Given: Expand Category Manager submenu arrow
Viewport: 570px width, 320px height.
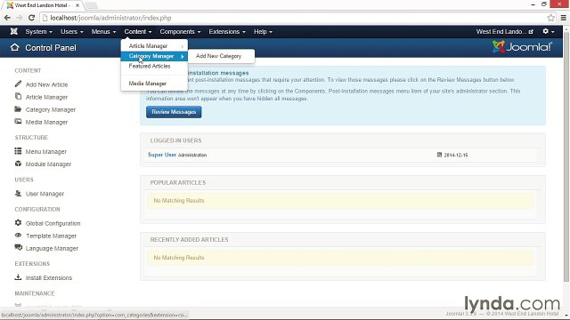Looking at the screenshot, I should (x=183, y=56).
